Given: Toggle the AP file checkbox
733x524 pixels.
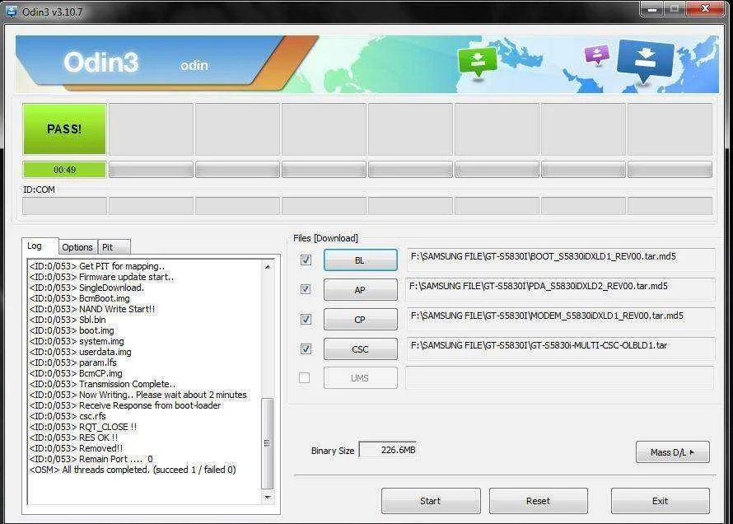Looking at the screenshot, I should (x=306, y=289).
